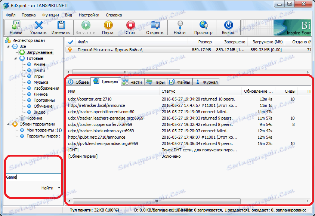Open the Корзина trash item
Image resolution: width=315 pixels, height=216 pixels.
coord(34,118)
